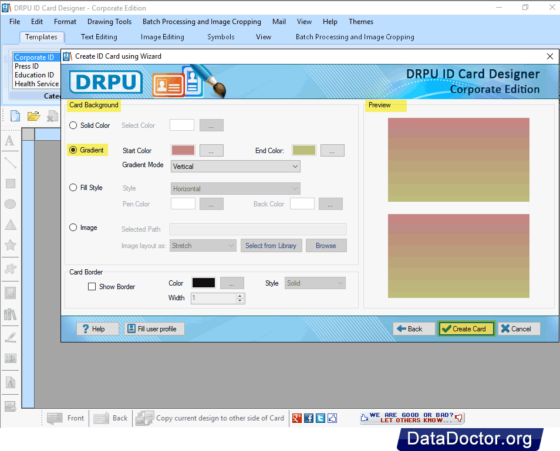
Task: Click Select from Library button
Action: pyautogui.click(x=271, y=246)
